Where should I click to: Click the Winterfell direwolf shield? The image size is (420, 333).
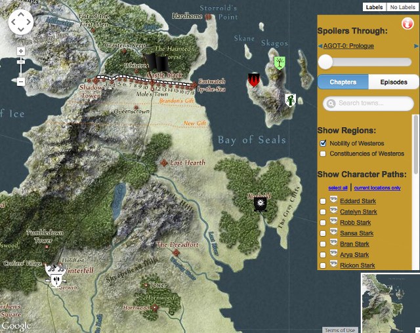tap(56, 269)
